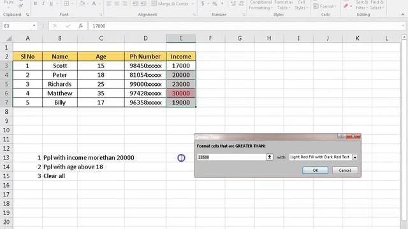The height and width of the screenshot is (229, 408).
Task: Select the 'Ph Number' header cell
Action: pos(145,57)
